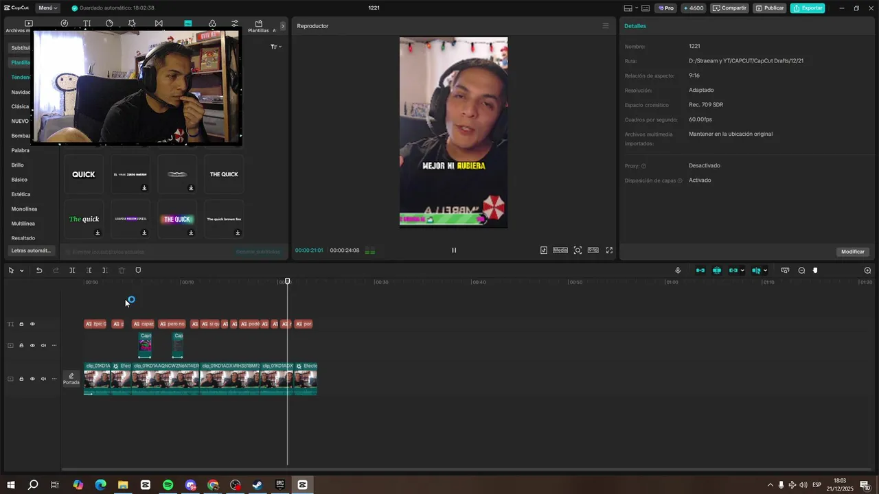Toggle clip linkage
Viewport: 879px width, 494px height.
tap(733, 270)
